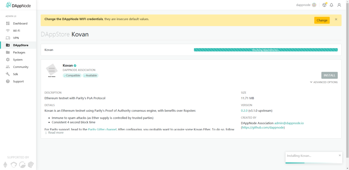Click the Installing Kovan... toast text

[299, 156]
